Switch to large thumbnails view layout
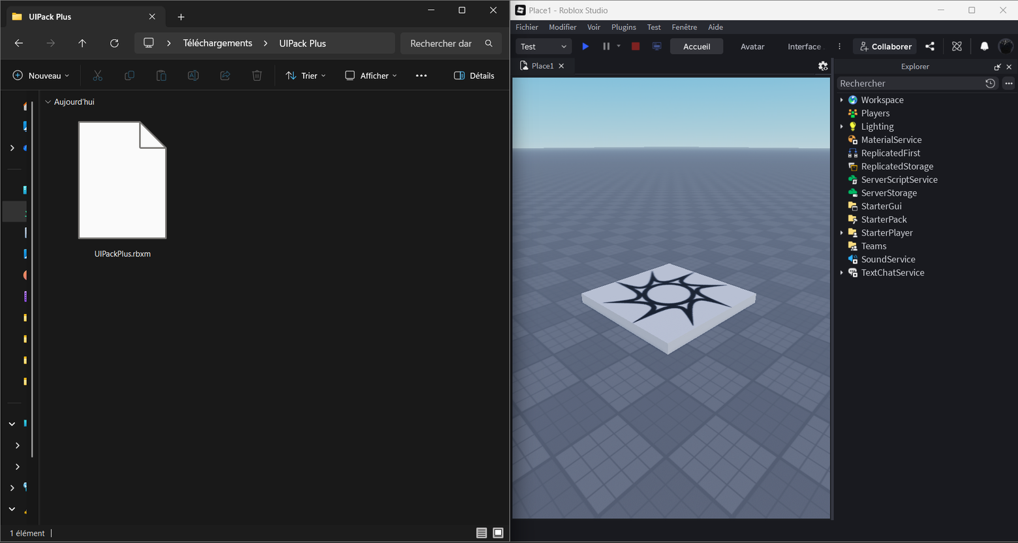This screenshot has height=543, width=1018. point(498,533)
